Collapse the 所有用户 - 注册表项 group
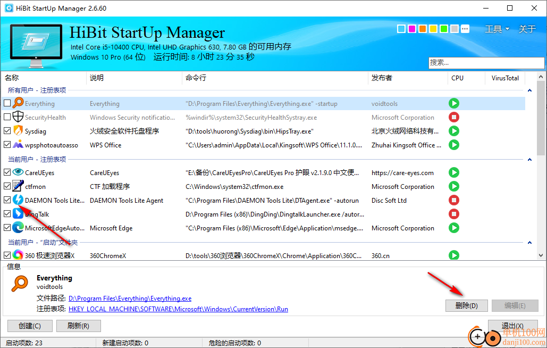 (x=529, y=90)
